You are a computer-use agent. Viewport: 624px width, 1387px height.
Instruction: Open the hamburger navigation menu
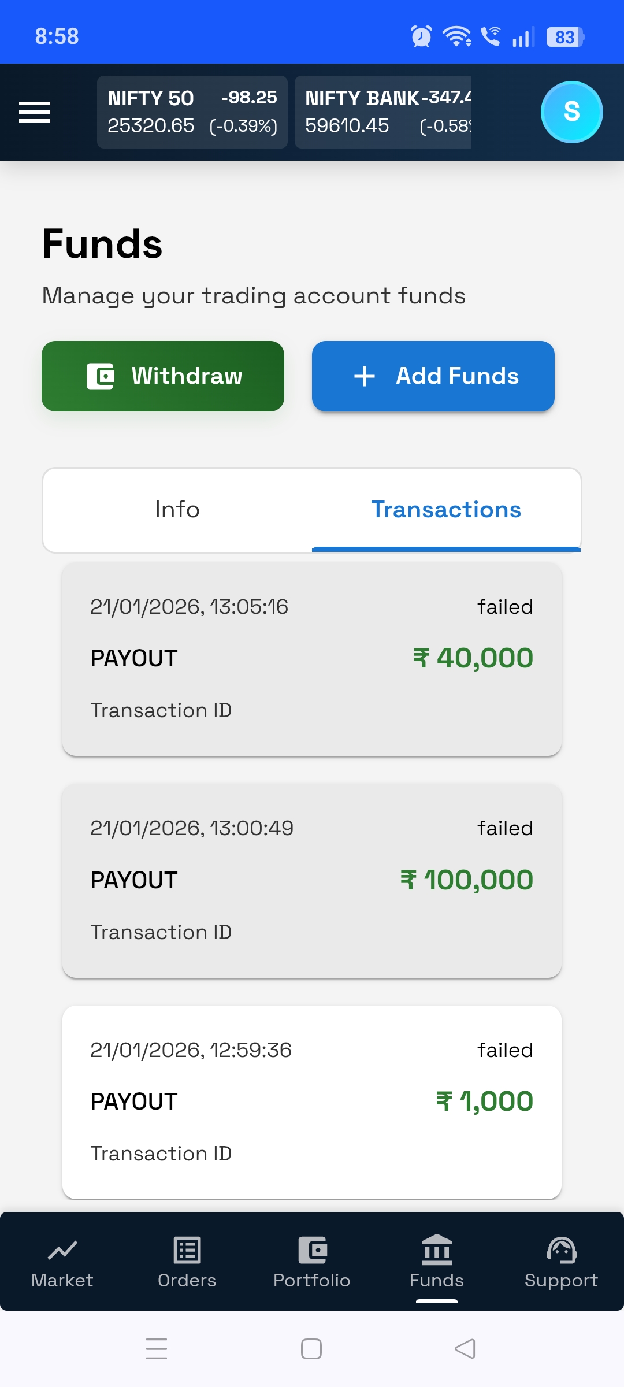click(35, 112)
